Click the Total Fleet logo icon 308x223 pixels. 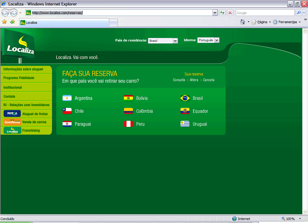click(12, 114)
